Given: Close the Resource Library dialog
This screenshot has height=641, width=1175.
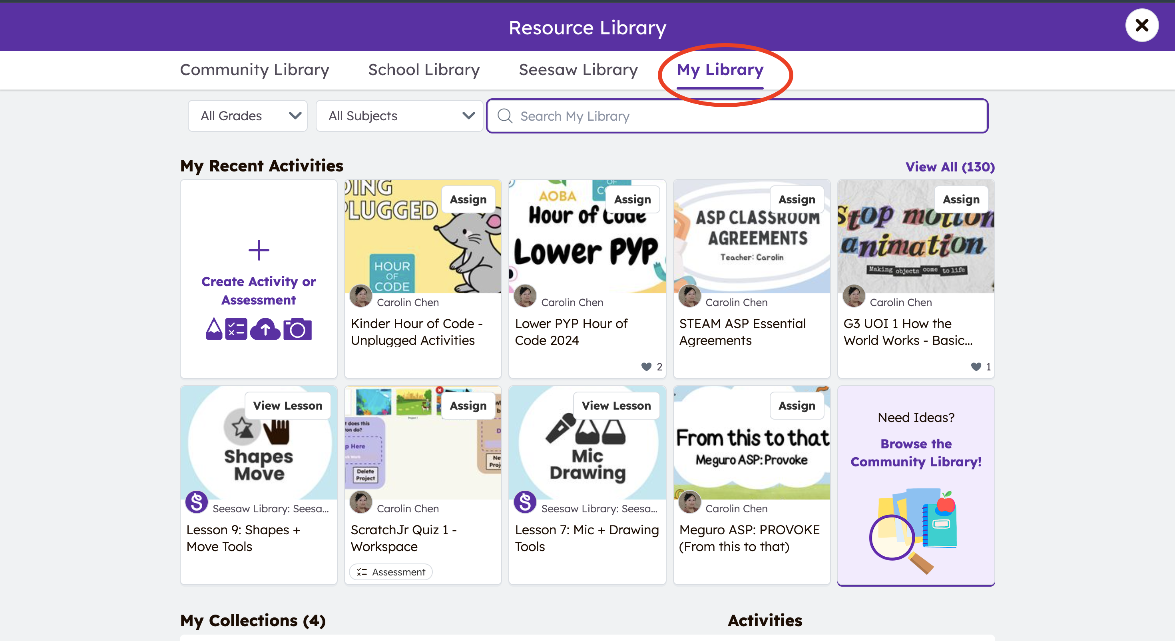Looking at the screenshot, I should (x=1141, y=25).
